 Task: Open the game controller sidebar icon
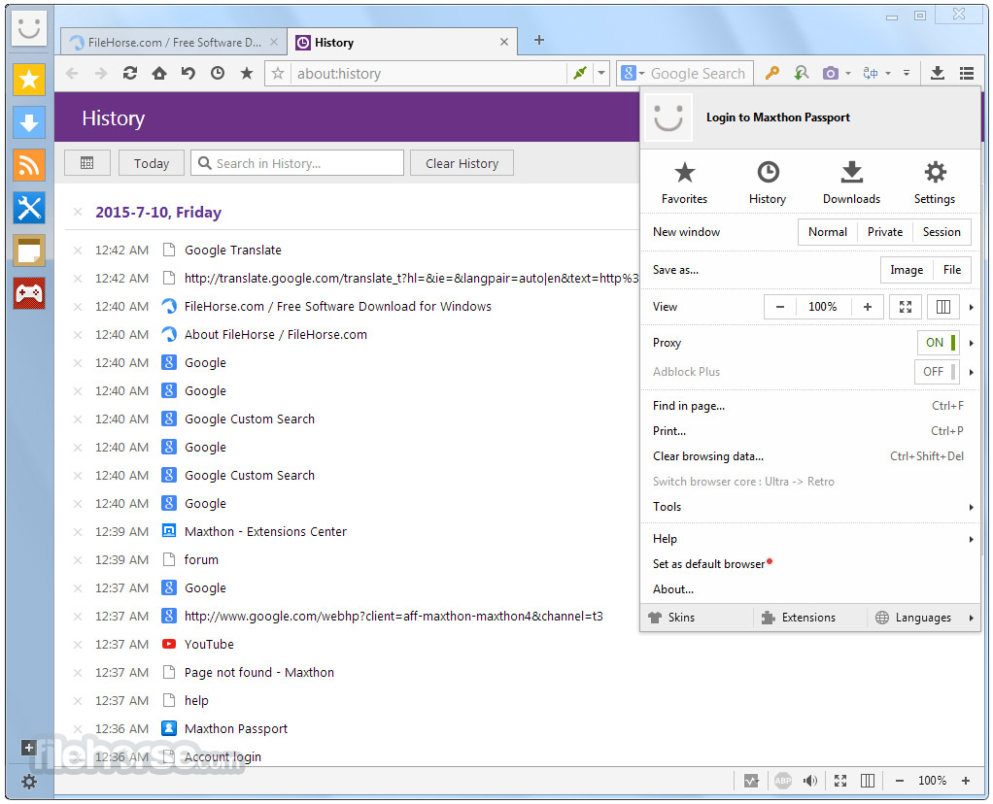[29, 293]
